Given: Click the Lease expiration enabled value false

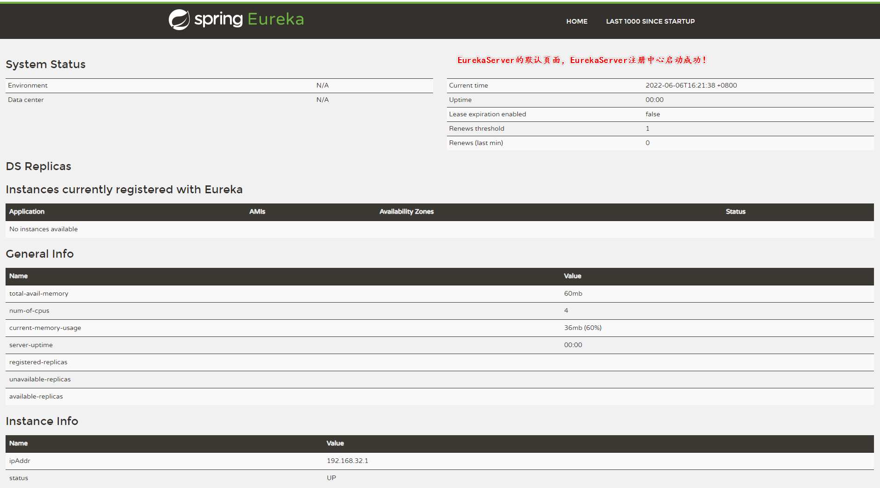Looking at the screenshot, I should tap(652, 114).
